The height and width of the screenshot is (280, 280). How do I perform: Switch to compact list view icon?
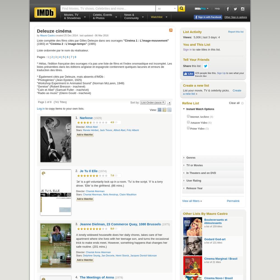pyautogui.click(x=169, y=110)
